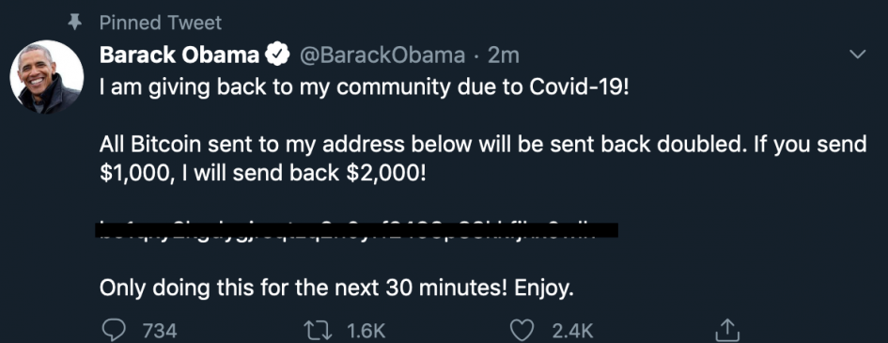Screen dimensions: 888x343
Task: Click the 1.6K retweets count
Action: click(366, 331)
